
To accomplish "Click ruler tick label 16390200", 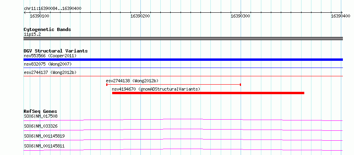I will pyautogui.click(x=140, y=16).
